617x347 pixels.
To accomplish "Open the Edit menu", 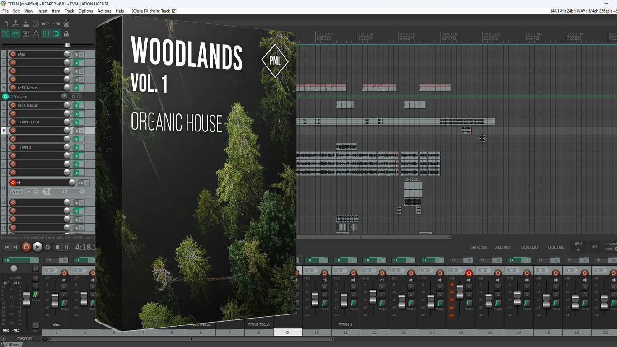I will click(x=16, y=11).
